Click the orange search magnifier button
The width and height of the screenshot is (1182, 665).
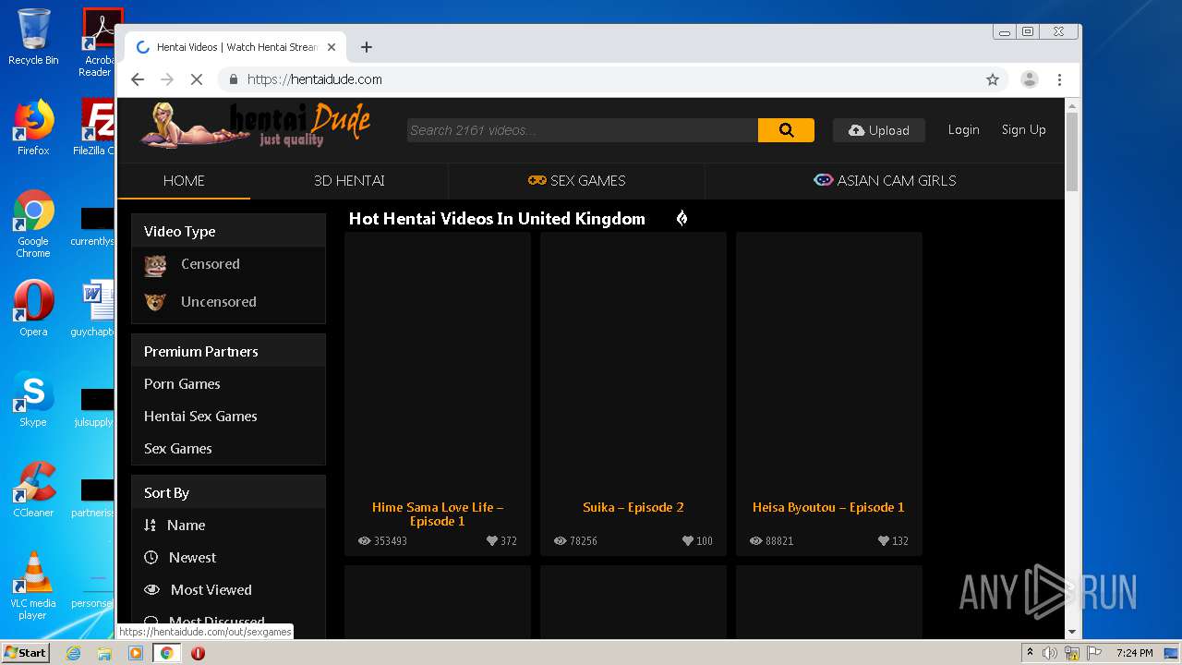[786, 130]
